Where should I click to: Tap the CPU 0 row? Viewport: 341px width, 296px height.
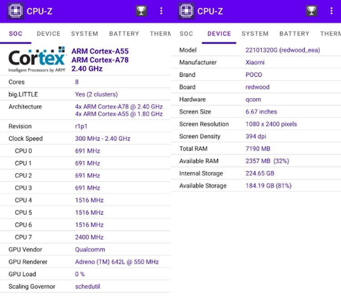85,151
